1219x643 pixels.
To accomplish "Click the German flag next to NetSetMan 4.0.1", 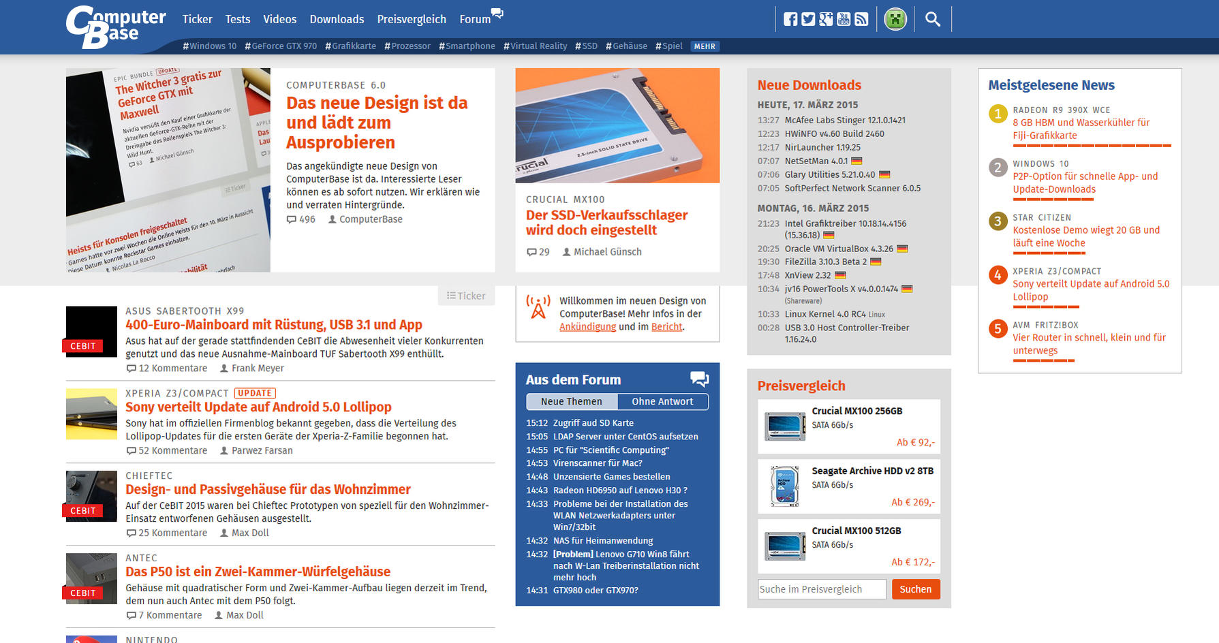I will pos(857,161).
